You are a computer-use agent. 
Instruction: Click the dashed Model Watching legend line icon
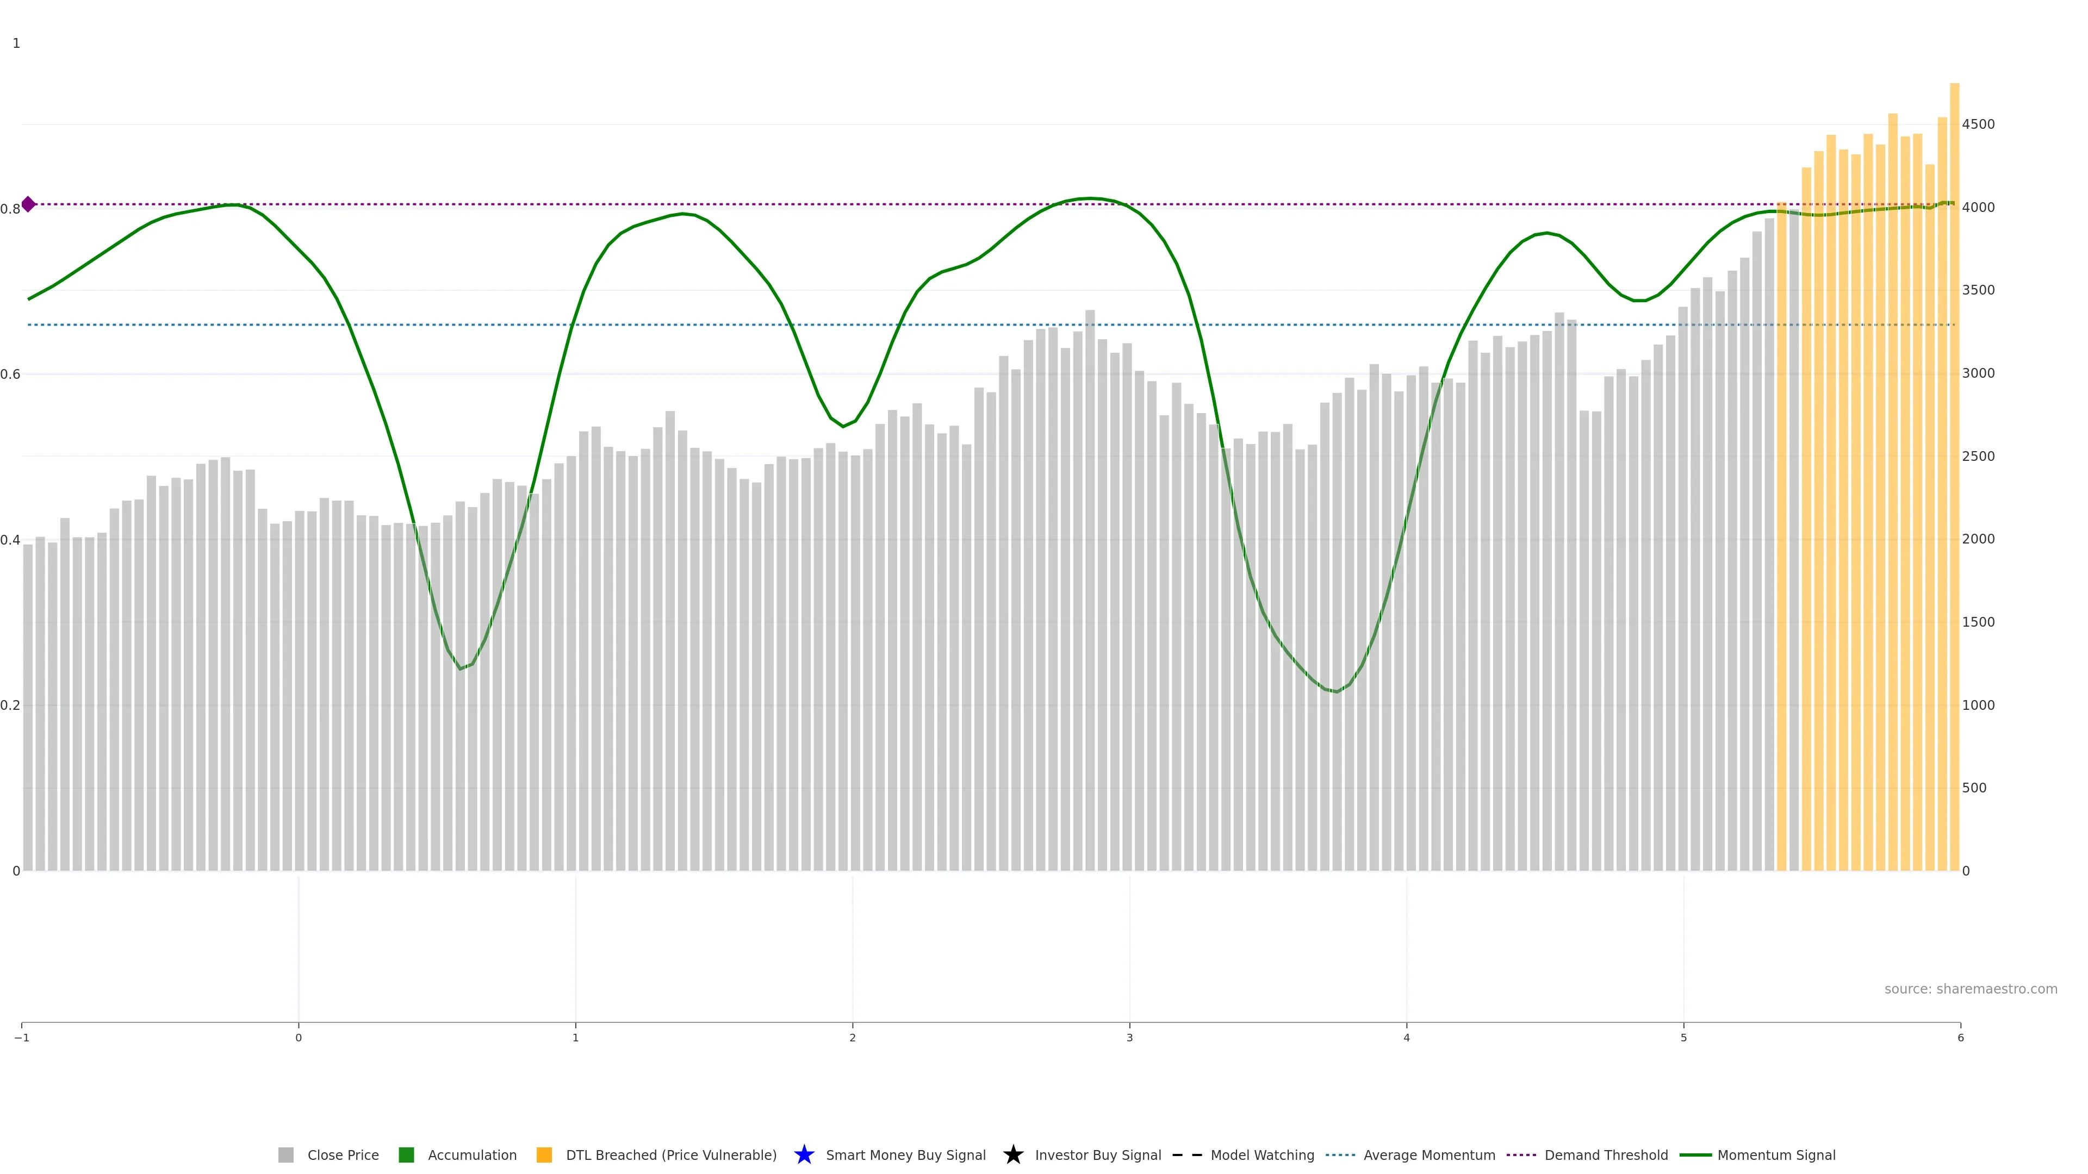pos(1186,1154)
